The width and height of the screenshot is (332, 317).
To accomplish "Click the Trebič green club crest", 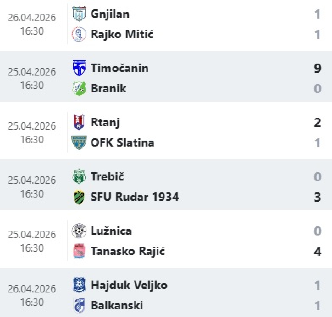I will click(x=79, y=177).
